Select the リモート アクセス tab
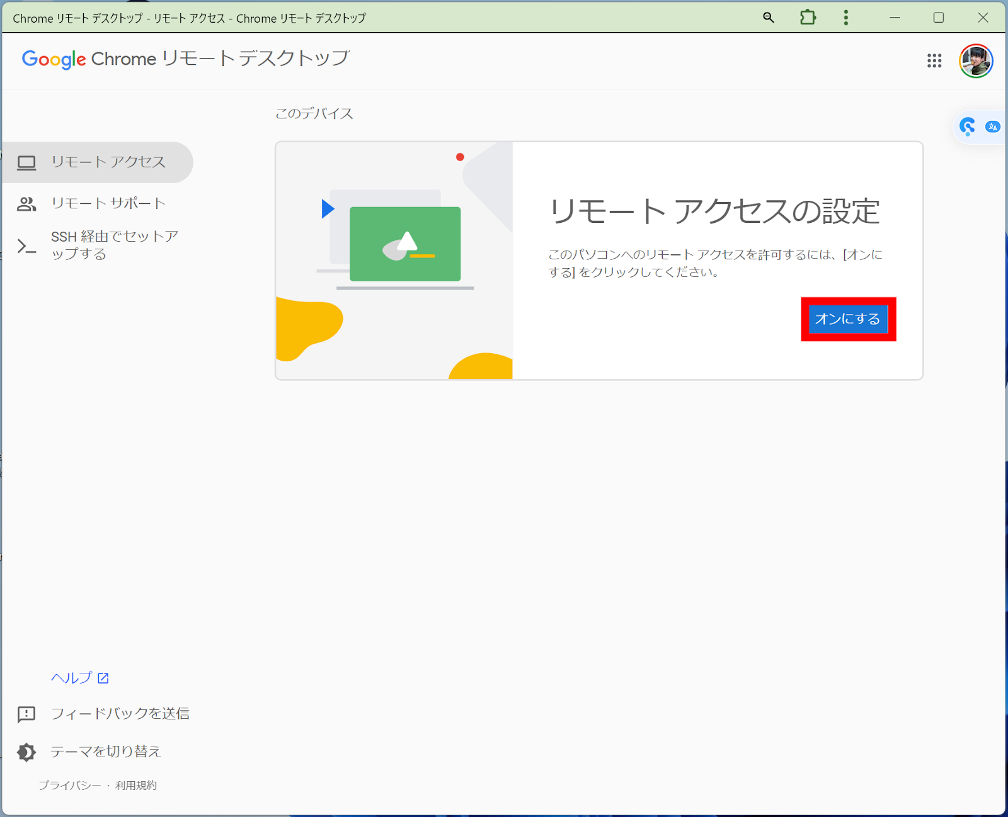1008x817 pixels. pos(98,162)
